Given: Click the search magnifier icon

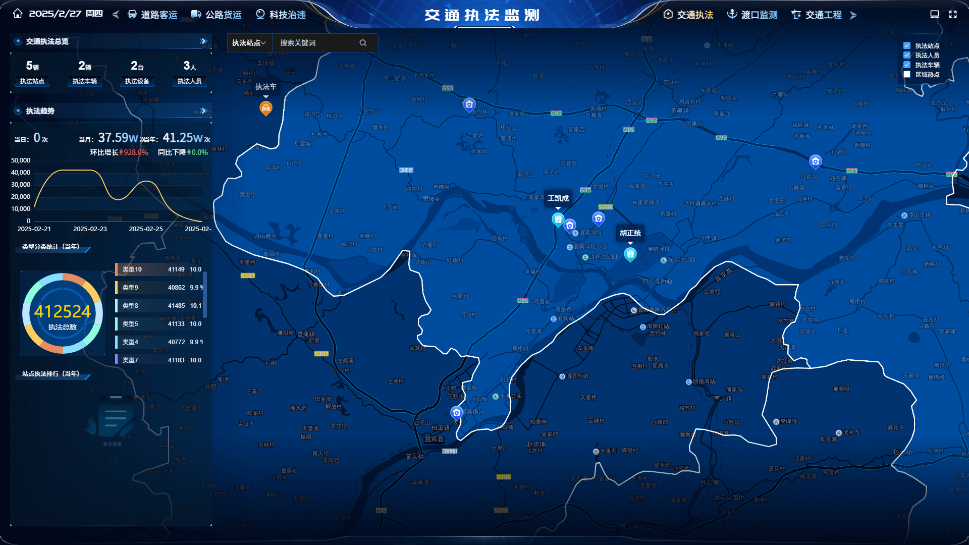Looking at the screenshot, I should (363, 43).
